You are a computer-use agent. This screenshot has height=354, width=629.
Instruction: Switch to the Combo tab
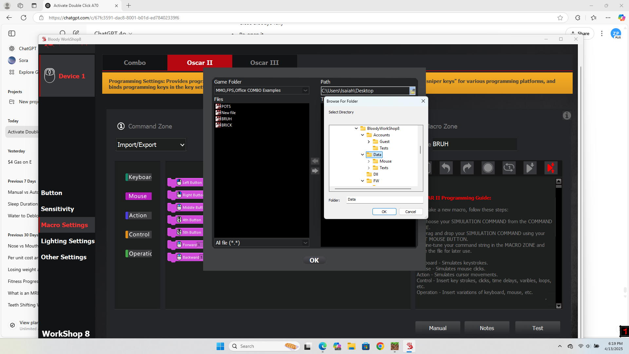point(135,63)
